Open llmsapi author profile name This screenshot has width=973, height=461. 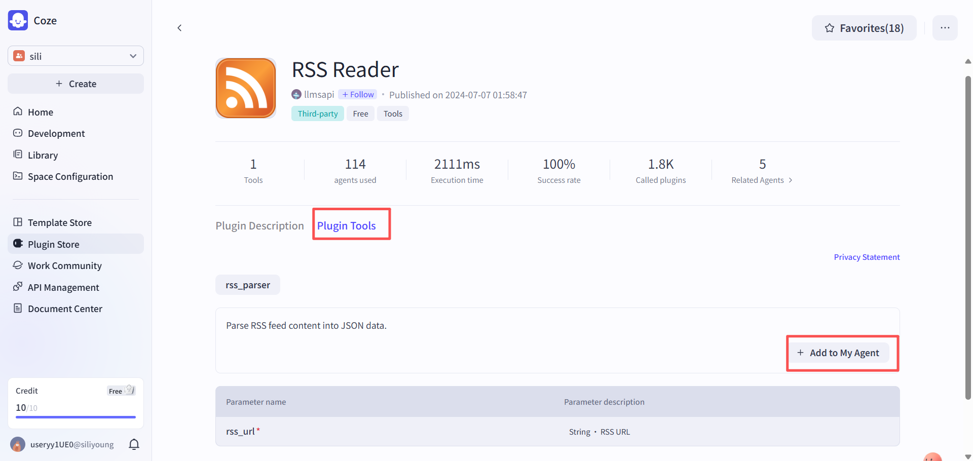[x=319, y=95]
